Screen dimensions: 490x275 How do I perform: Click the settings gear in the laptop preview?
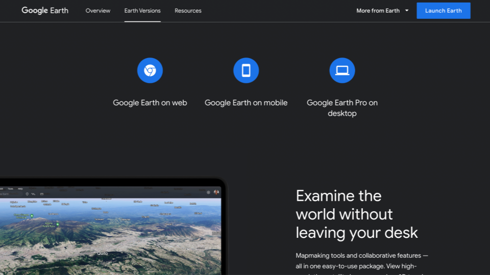click(208, 192)
